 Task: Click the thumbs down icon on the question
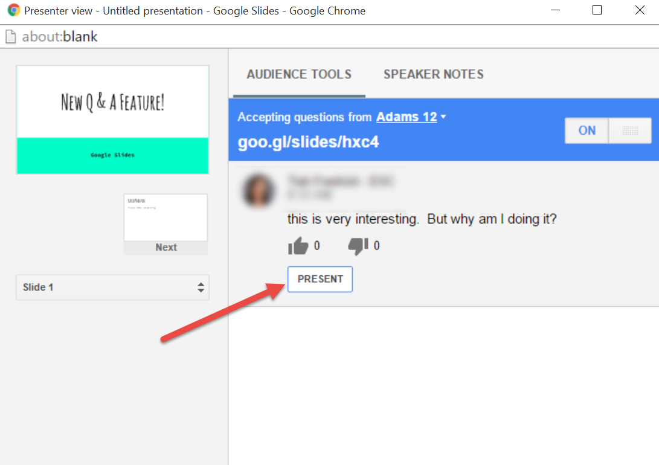pyautogui.click(x=358, y=246)
